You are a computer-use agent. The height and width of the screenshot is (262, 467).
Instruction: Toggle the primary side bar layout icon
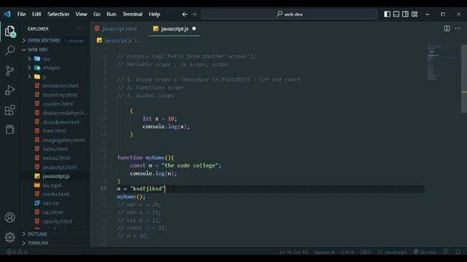pyautogui.click(x=387, y=14)
